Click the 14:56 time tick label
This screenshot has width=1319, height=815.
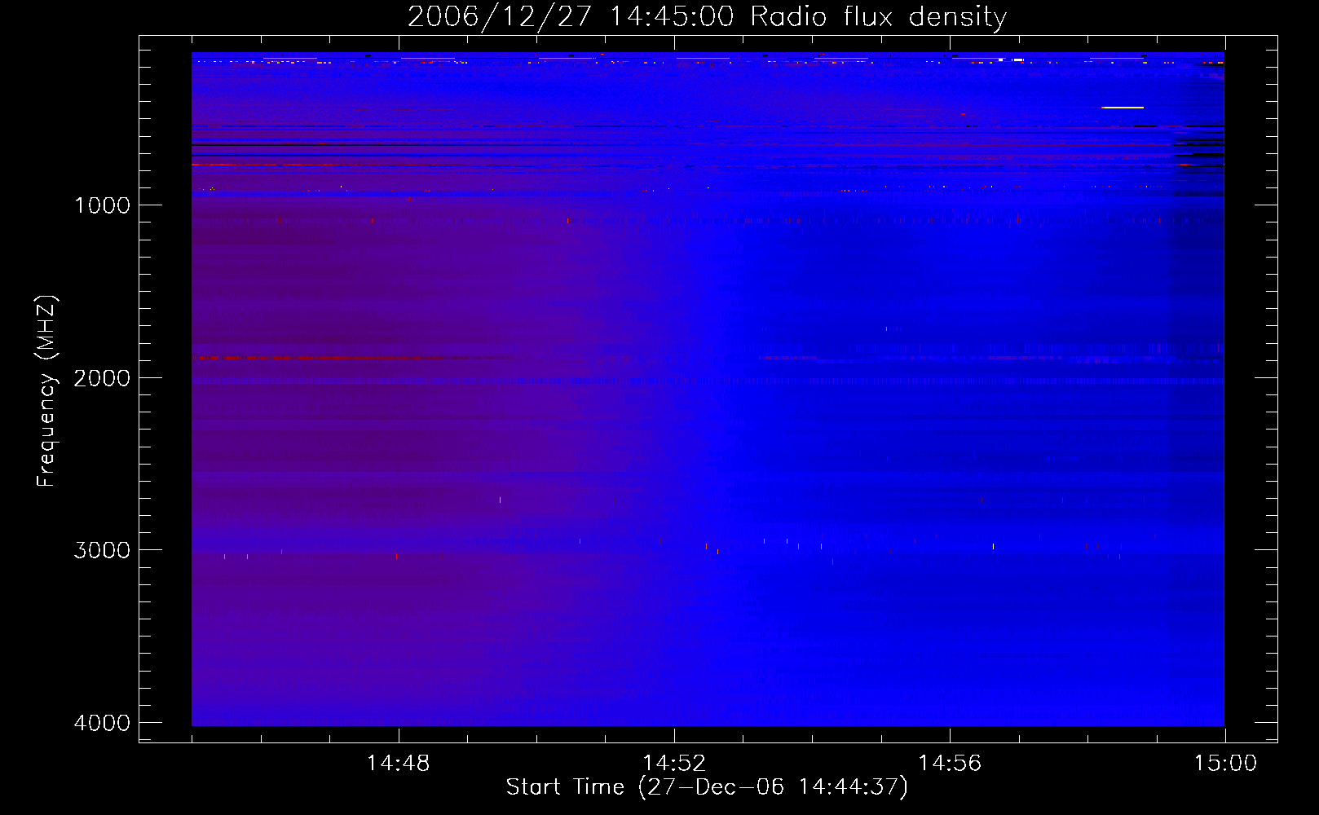click(950, 764)
